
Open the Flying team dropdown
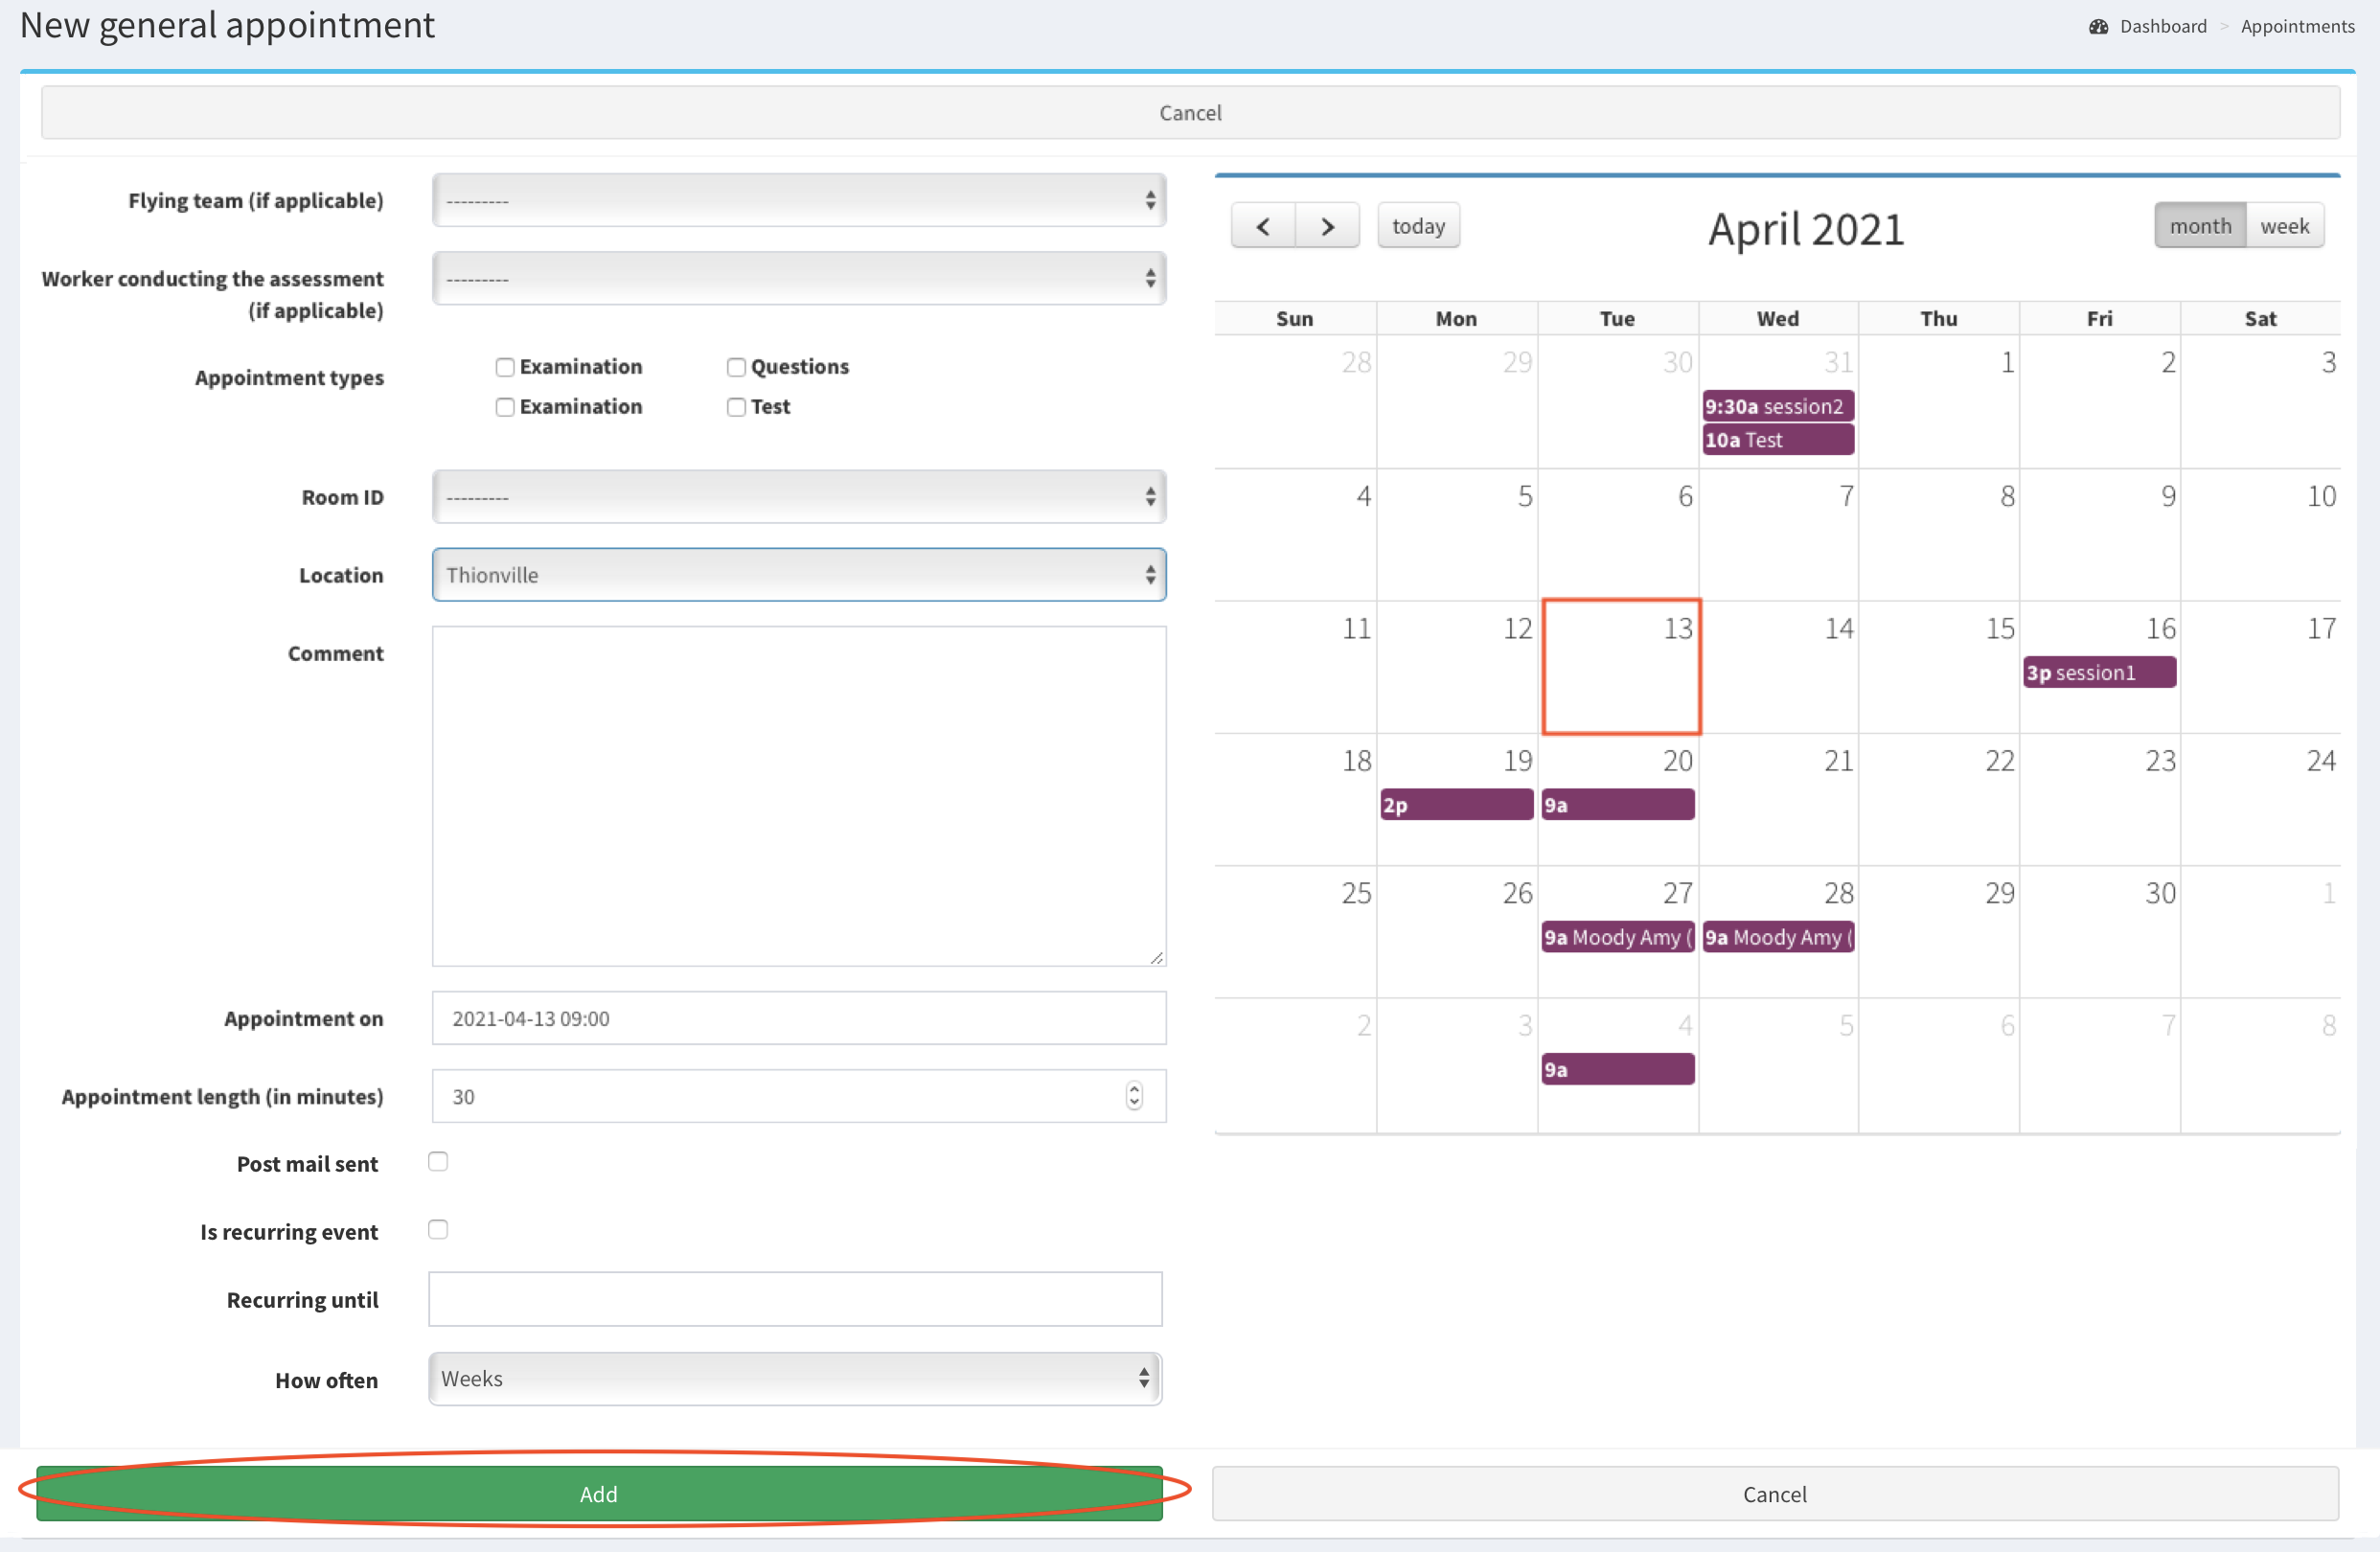pyautogui.click(x=799, y=200)
